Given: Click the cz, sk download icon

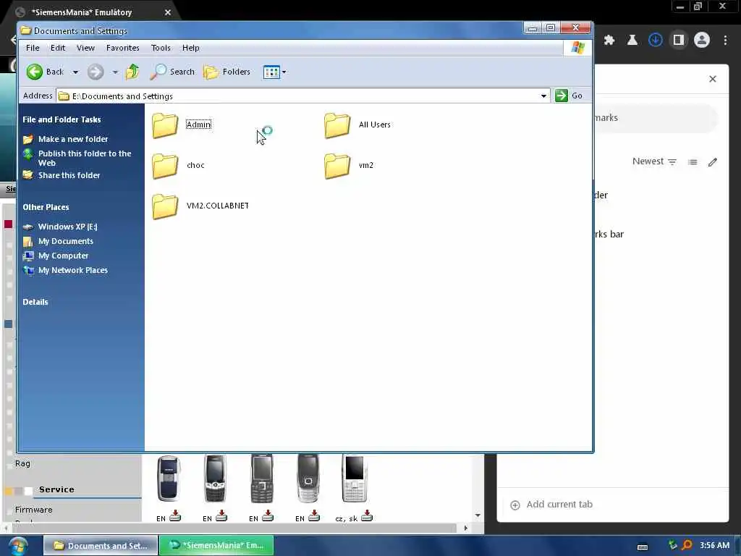Looking at the screenshot, I should [367, 517].
